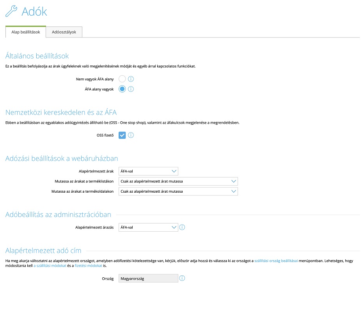Show info icon beside Alapértelmezett árazás dropdown
This screenshot has height=312, width=364.
point(182,227)
